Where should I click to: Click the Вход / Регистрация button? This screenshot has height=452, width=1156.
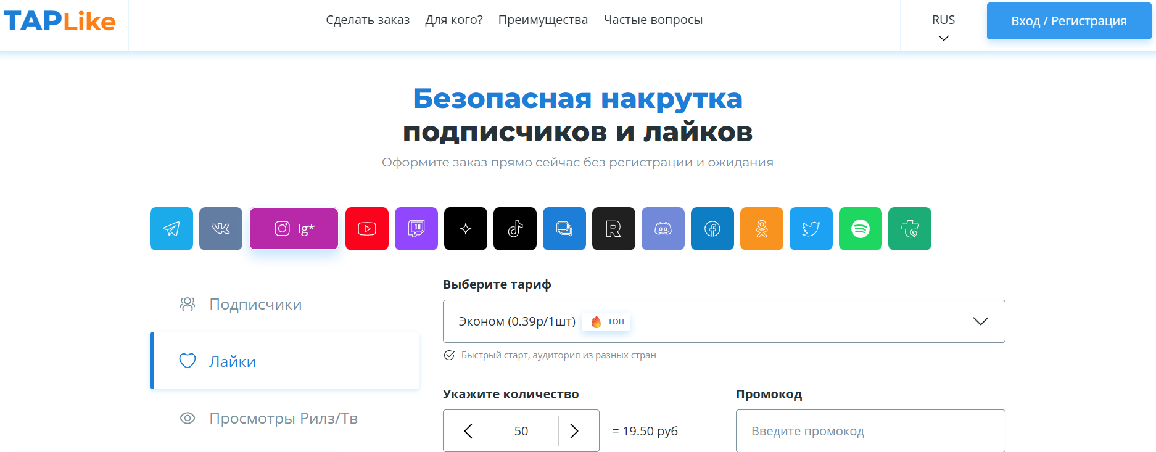pos(1069,21)
